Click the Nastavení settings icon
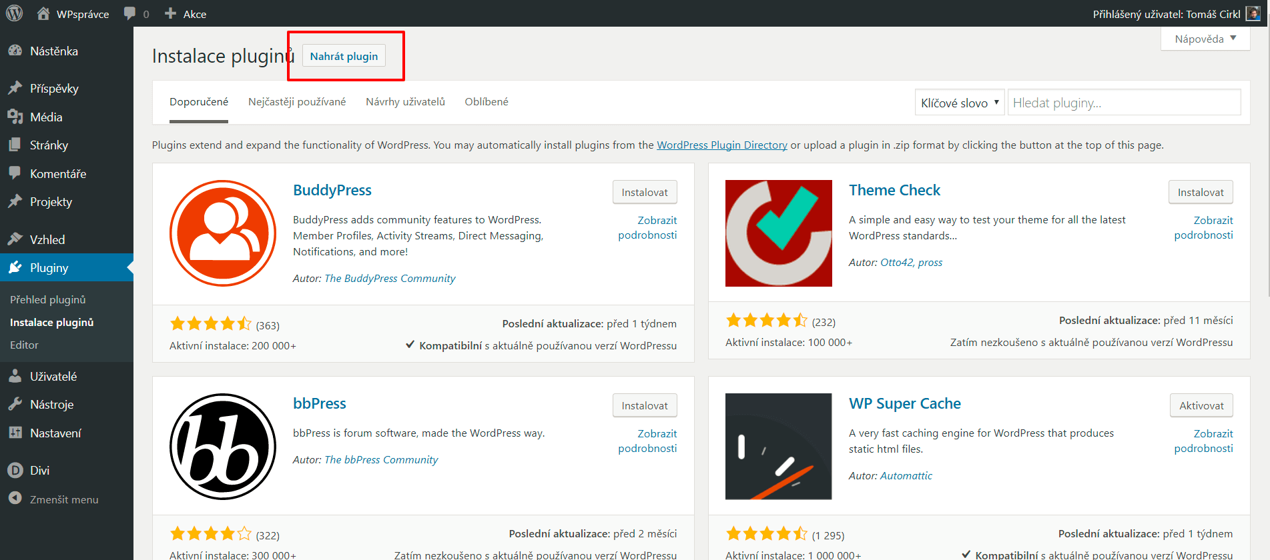Image resolution: width=1270 pixels, height=560 pixels. 15,433
